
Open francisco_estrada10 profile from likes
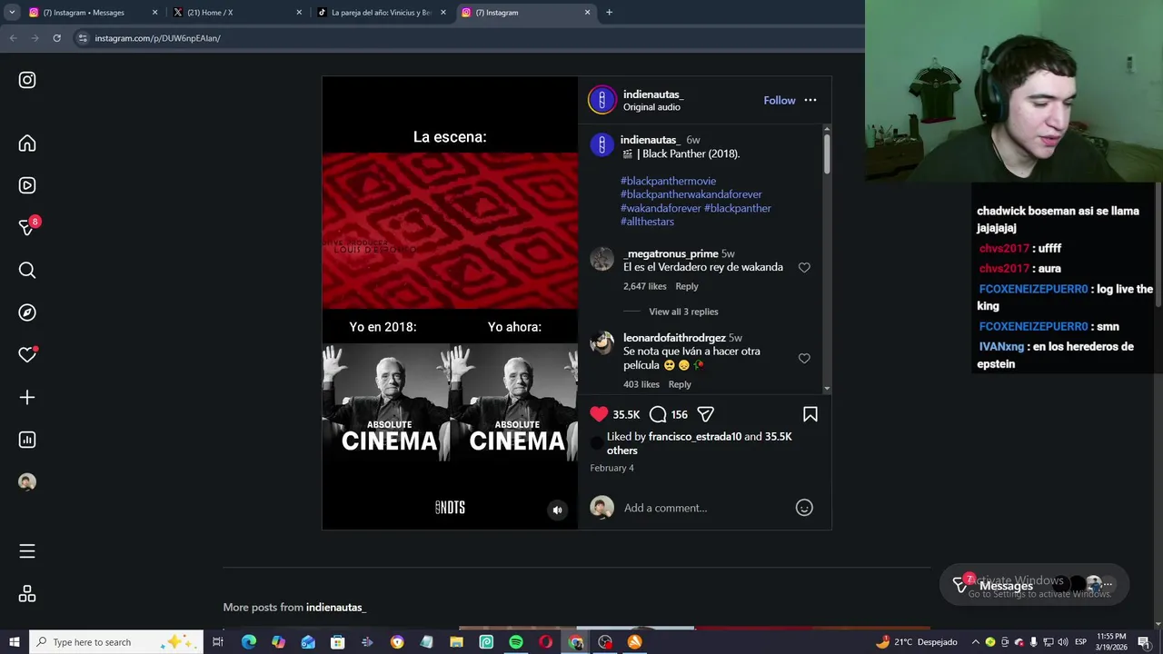[695, 437]
